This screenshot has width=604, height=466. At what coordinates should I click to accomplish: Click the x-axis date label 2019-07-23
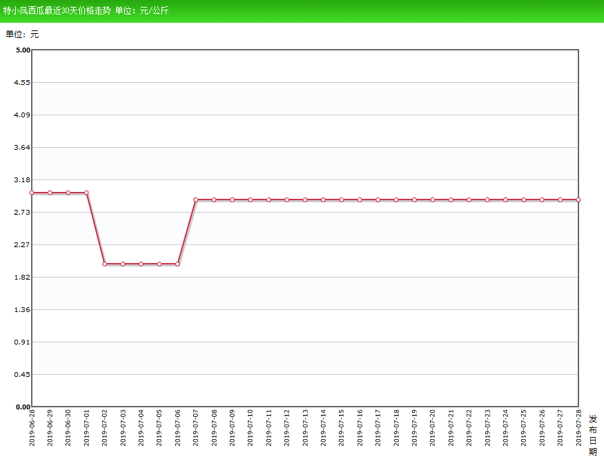click(x=487, y=428)
